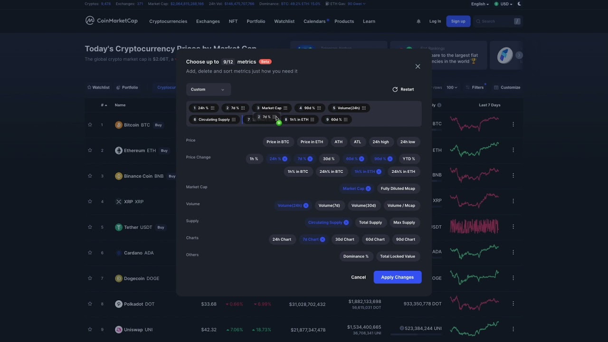Close the metrics customization dialog

[x=418, y=66]
